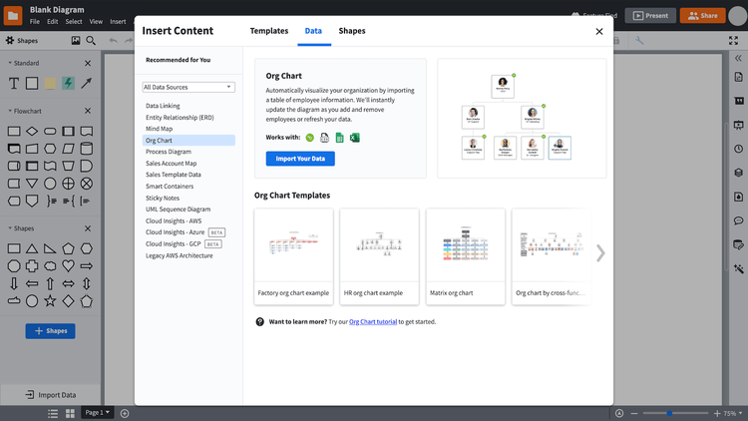
Task: Select the cross shape in Shapes panel
Action: coord(32,266)
